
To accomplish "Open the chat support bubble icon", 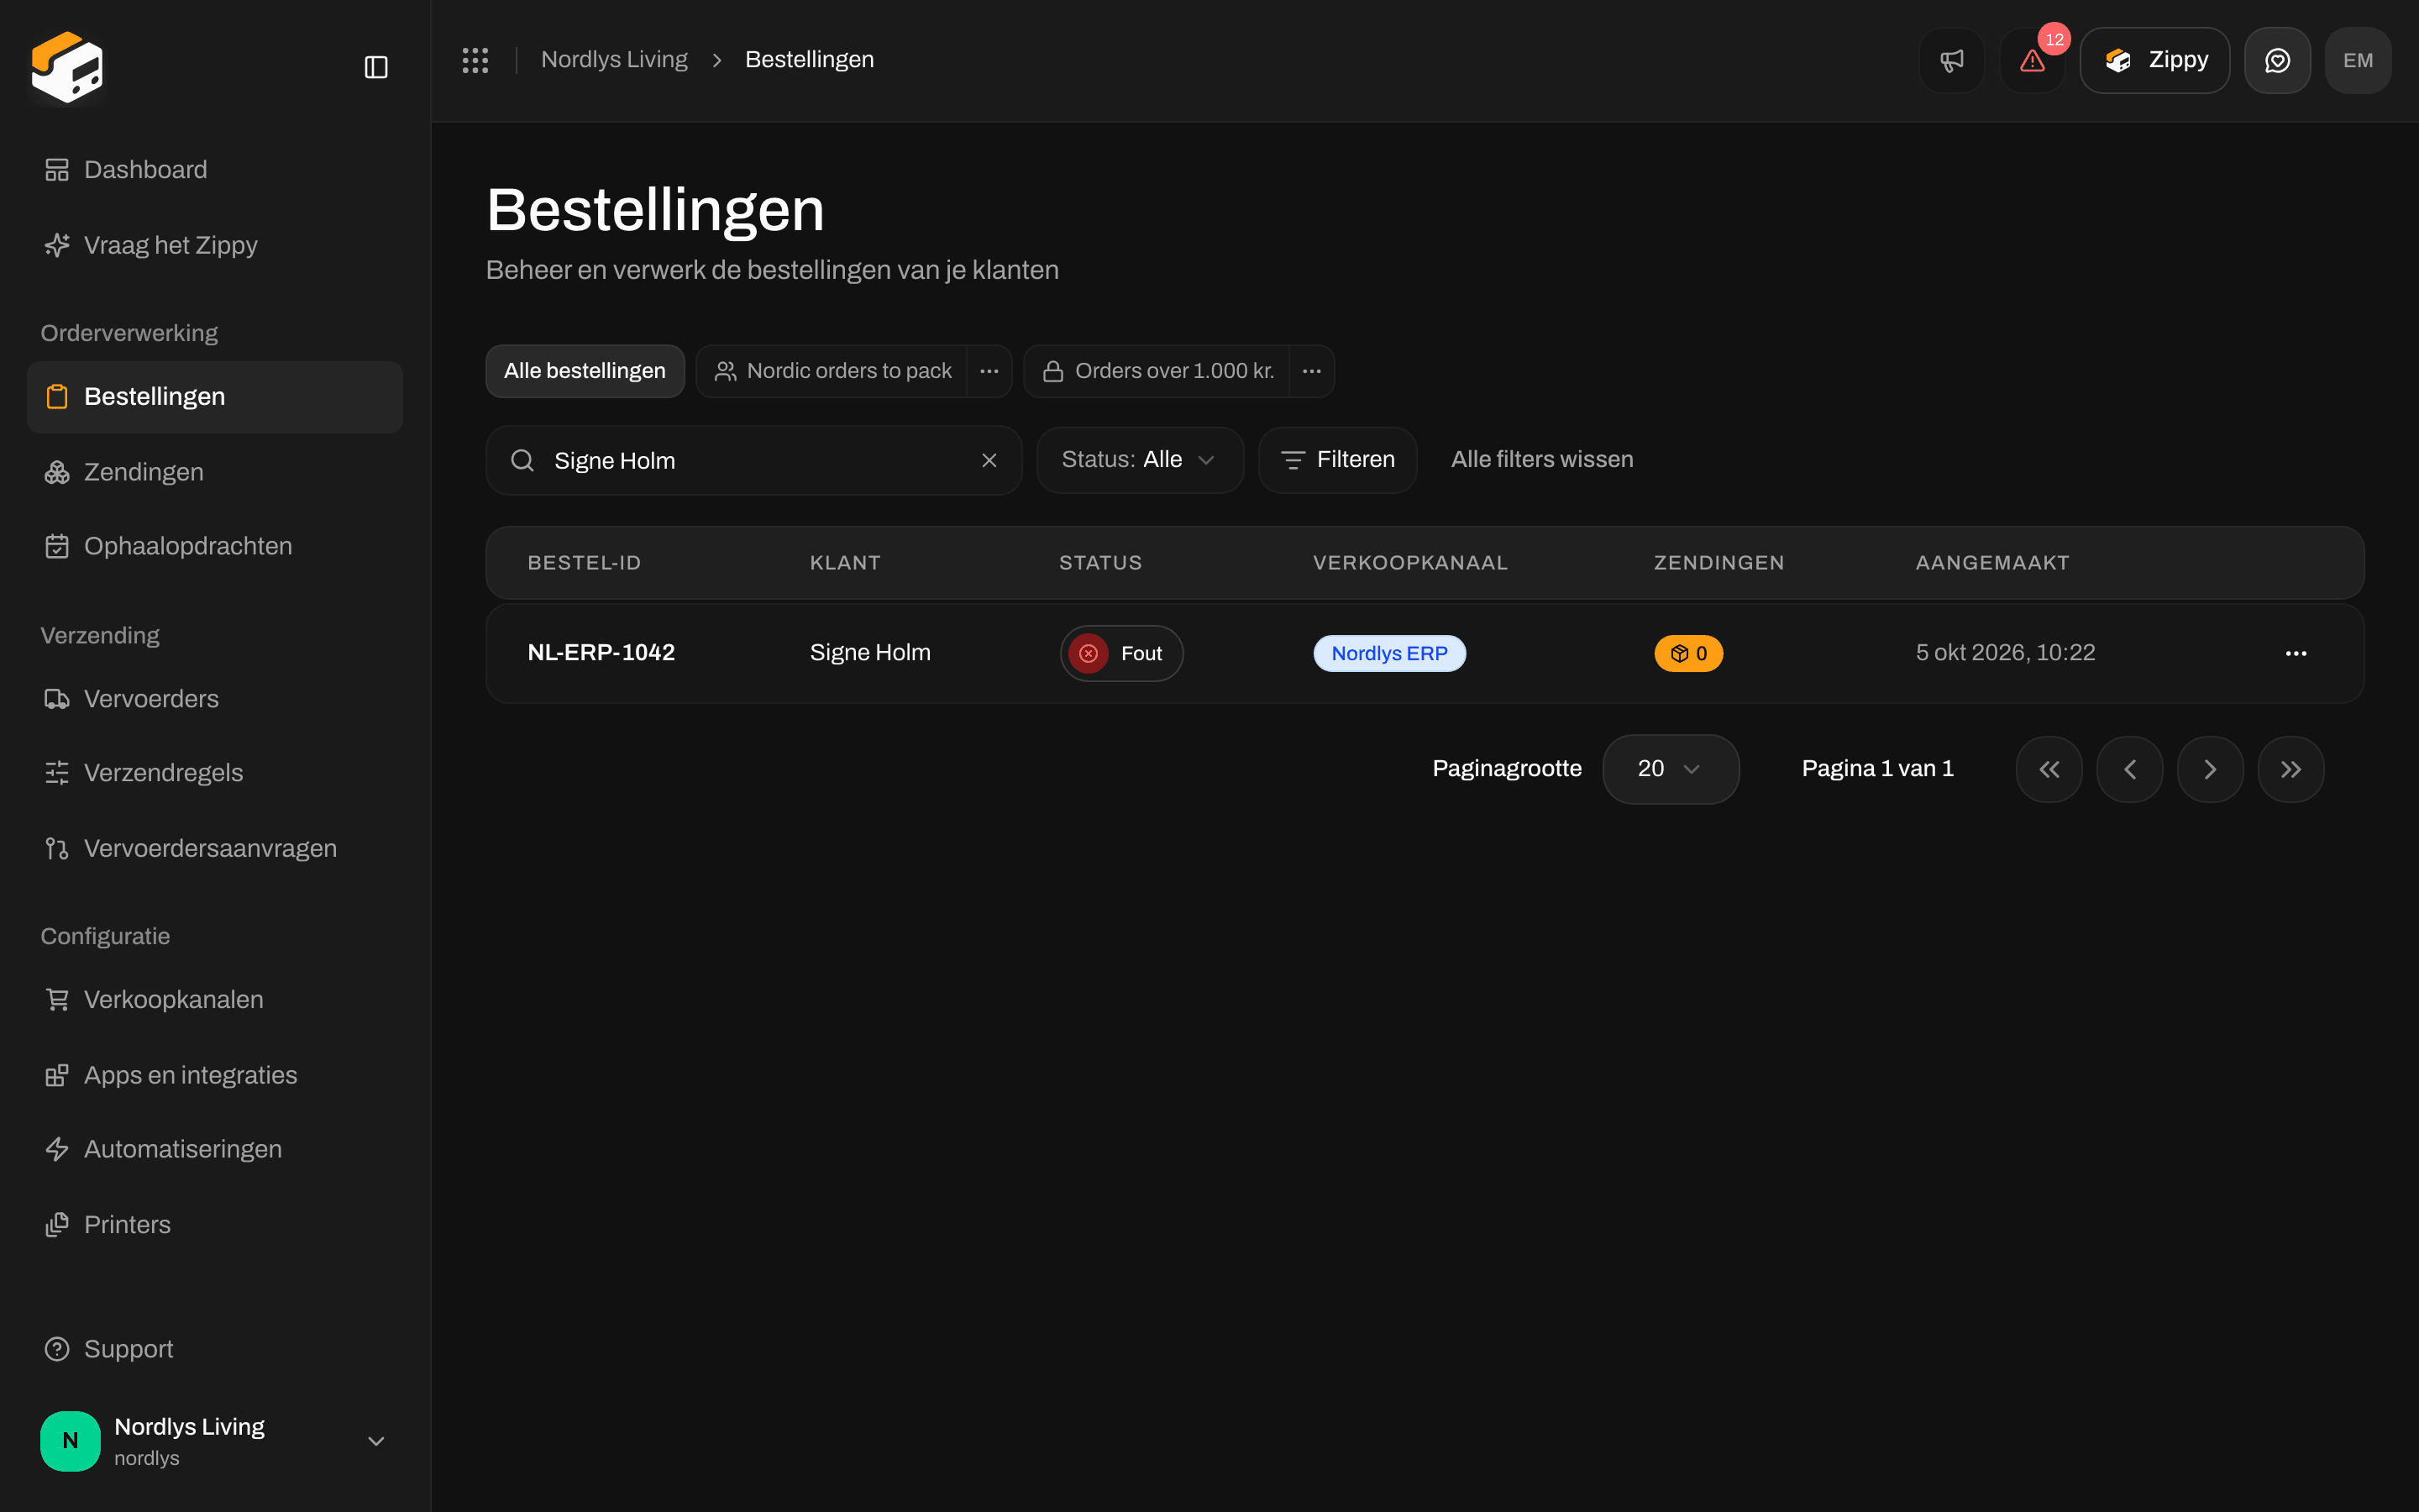I will coord(2277,60).
